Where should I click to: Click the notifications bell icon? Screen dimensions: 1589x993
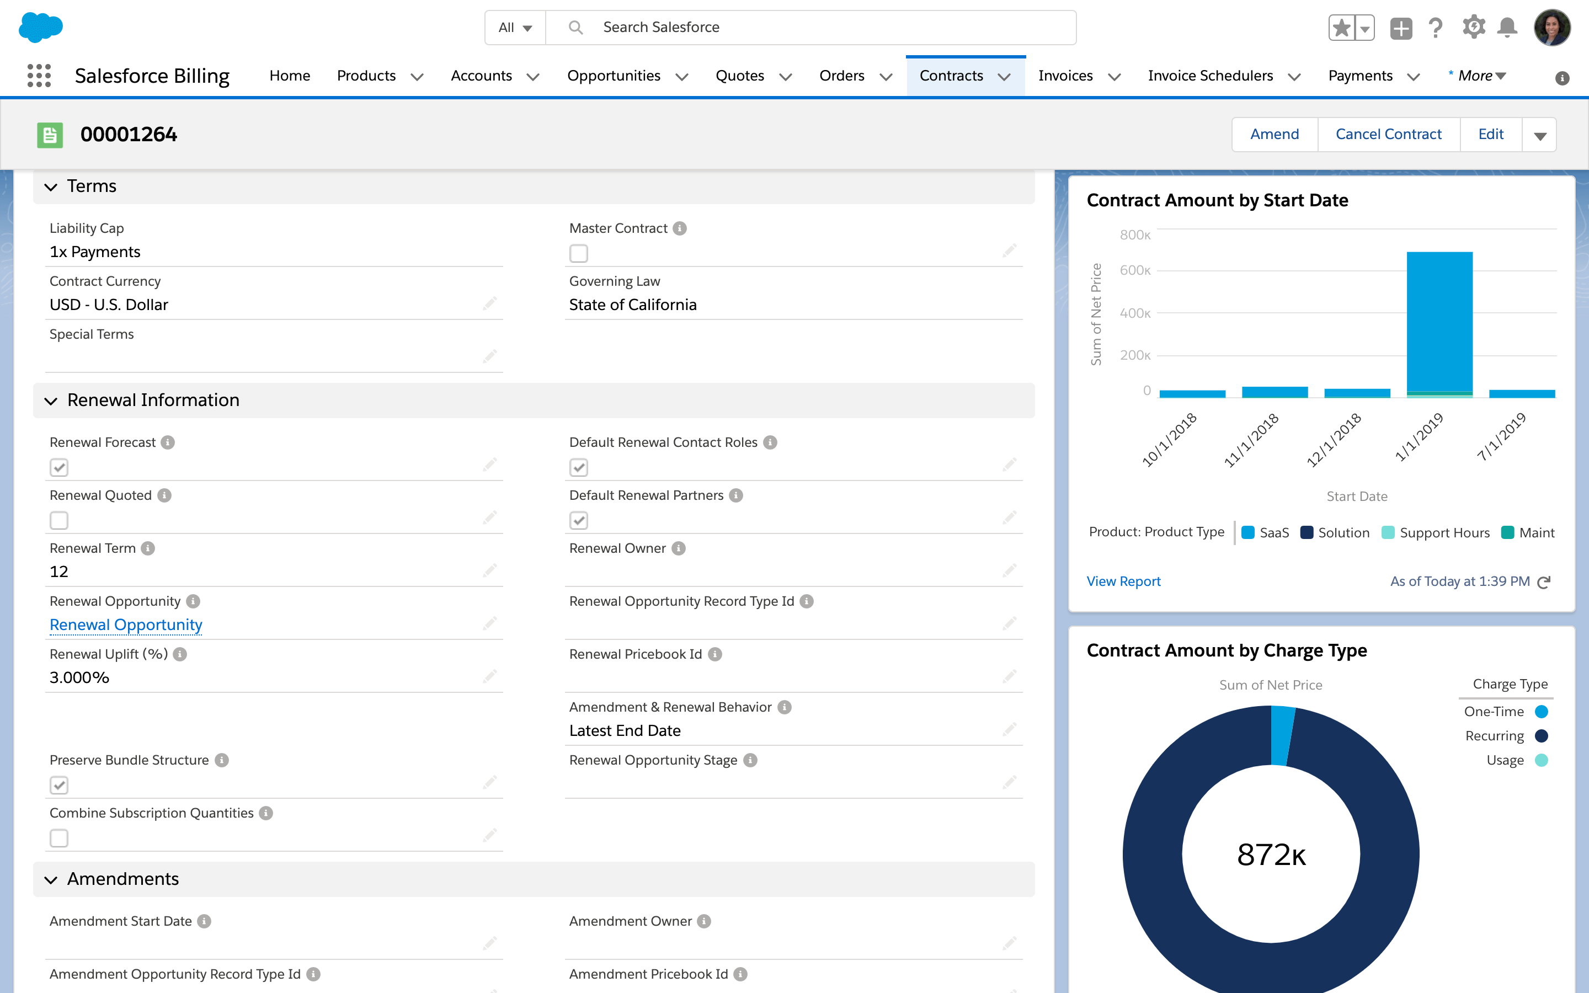[x=1507, y=28]
